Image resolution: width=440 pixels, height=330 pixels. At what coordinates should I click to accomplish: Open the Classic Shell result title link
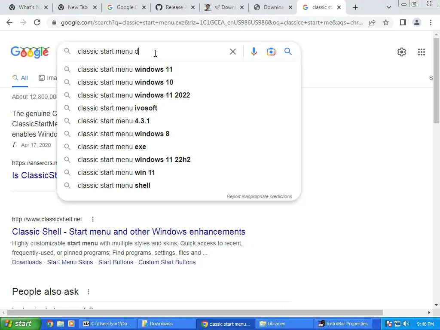pyautogui.click(x=128, y=232)
